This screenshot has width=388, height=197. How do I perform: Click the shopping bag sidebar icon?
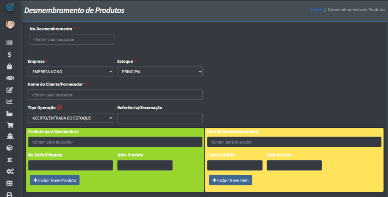tap(9, 66)
